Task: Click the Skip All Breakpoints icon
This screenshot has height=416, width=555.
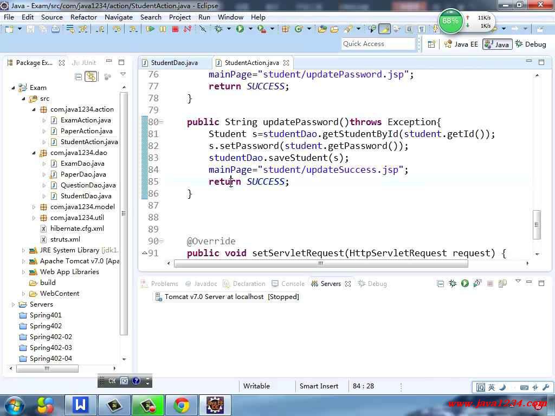Action: pos(203,29)
